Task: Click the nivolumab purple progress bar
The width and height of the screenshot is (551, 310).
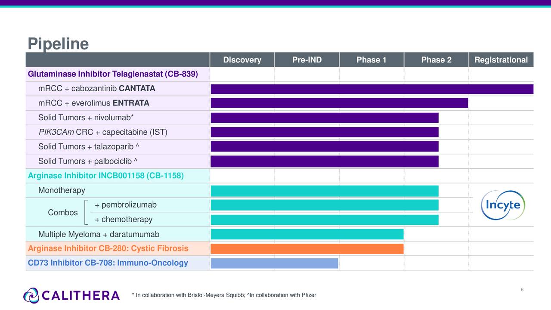Action: [x=325, y=118]
